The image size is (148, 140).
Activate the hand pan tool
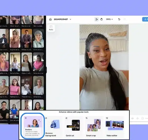tap(101, 19)
